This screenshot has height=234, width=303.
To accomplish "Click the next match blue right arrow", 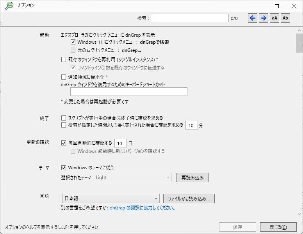I will tap(264, 18).
